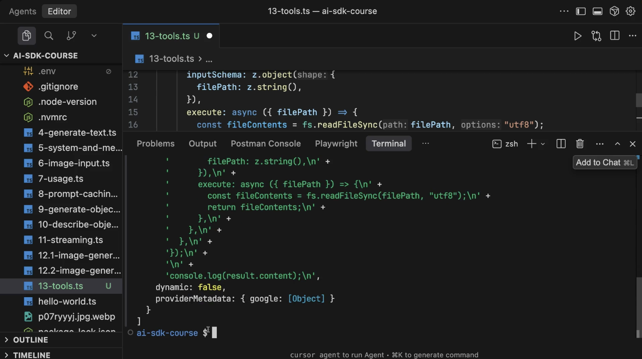This screenshot has height=359, width=642.
Task: Click the breadcrumb ellipsis after 13-tools.ts
Action: (209, 59)
